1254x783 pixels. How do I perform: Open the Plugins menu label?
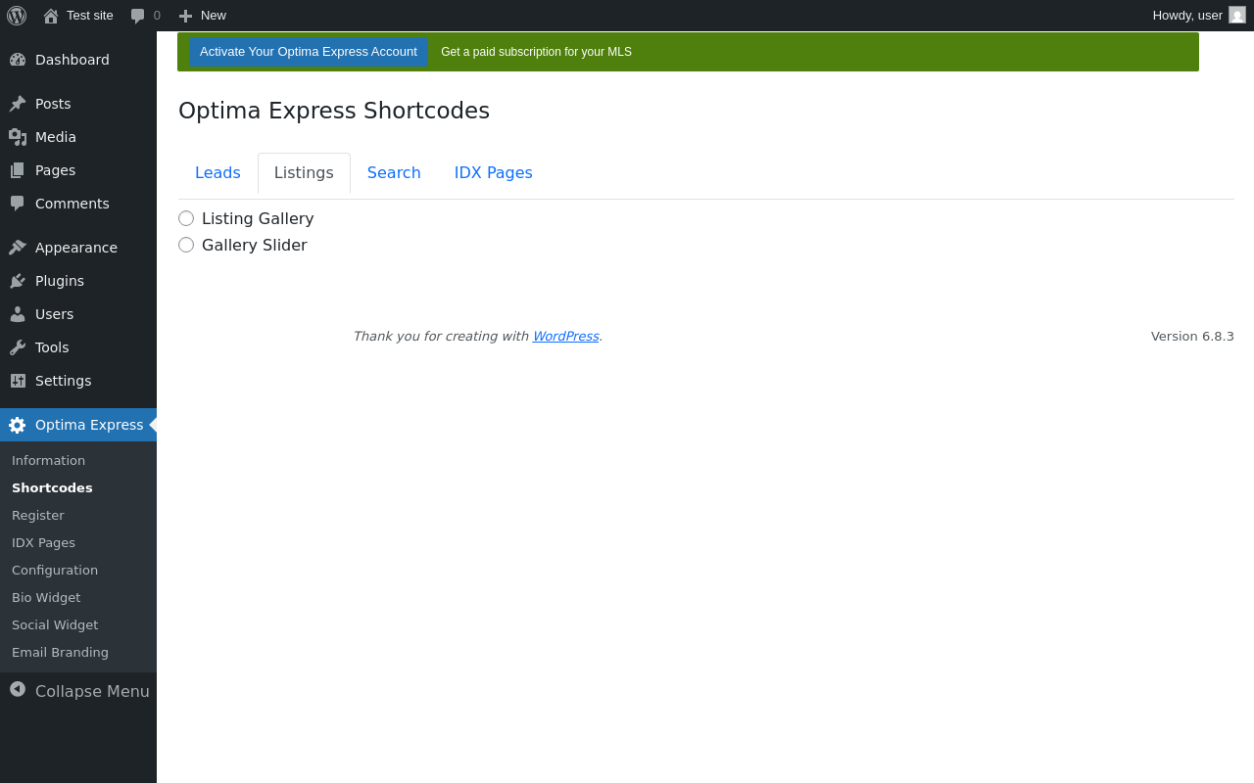(x=60, y=281)
